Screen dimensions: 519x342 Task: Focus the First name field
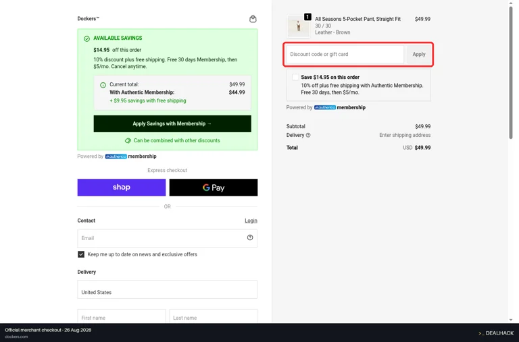(x=122, y=316)
